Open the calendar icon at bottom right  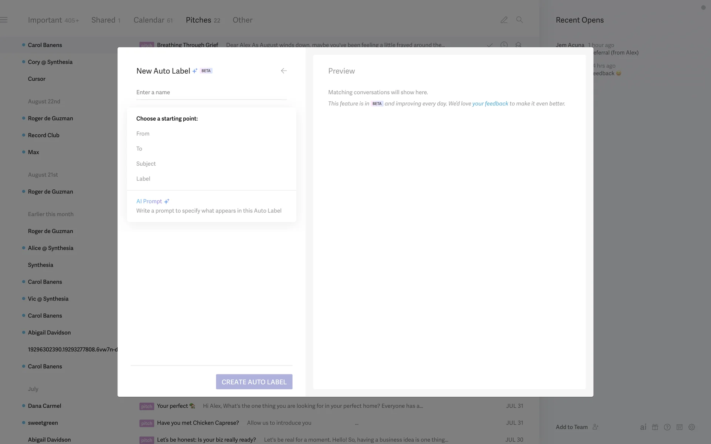680,427
